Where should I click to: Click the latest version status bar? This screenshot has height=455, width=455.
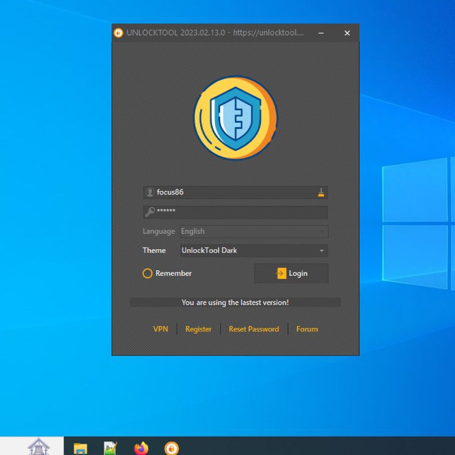click(x=235, y=303)
